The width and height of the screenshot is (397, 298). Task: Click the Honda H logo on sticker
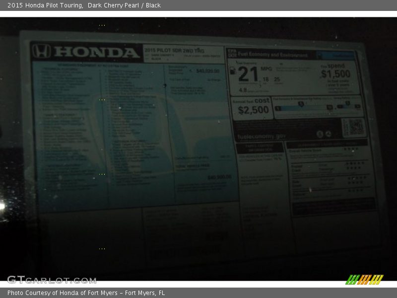(41, 51)
